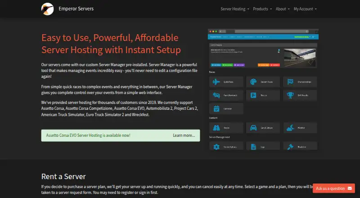Click the paragraph starting 'Our servers come with'
This screenshot has height=198, width=360.
[119, 71]
